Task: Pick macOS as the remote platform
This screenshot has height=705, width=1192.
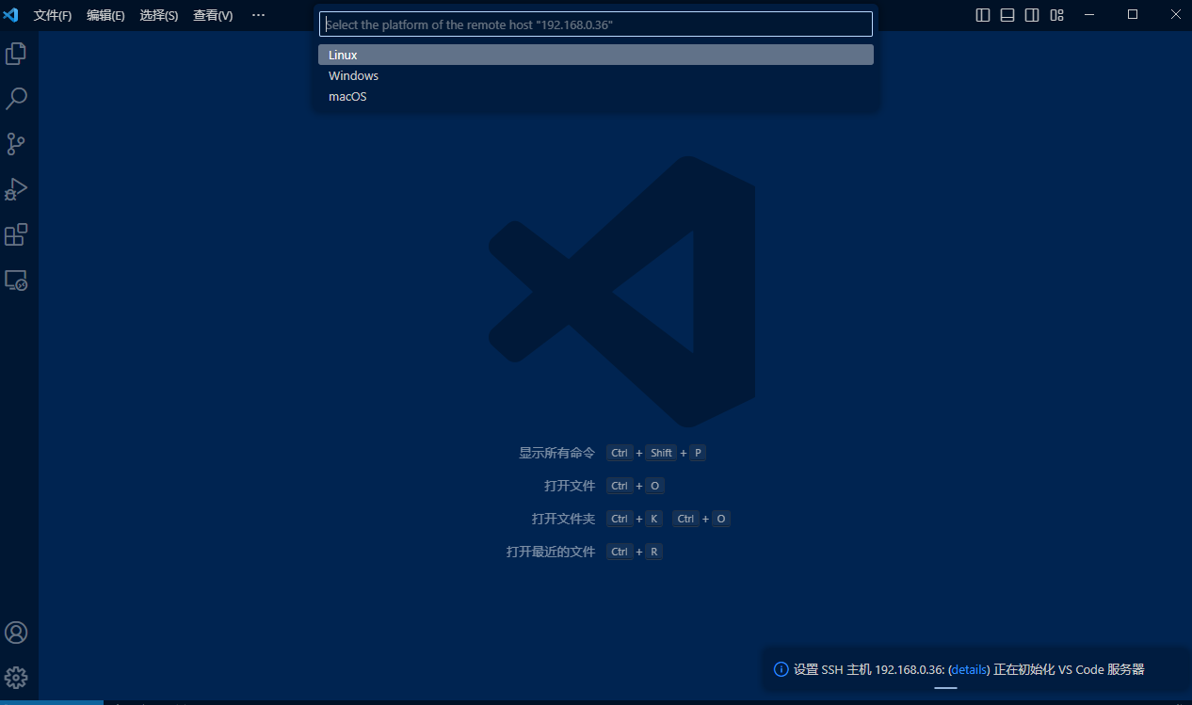Action: click(596, 96)
